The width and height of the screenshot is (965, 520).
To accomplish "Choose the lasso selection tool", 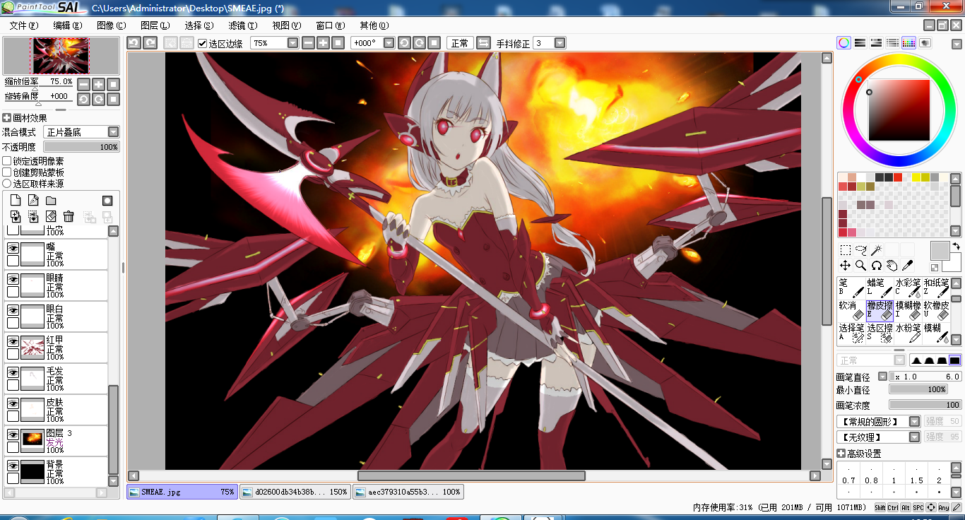I will [861, 250].
